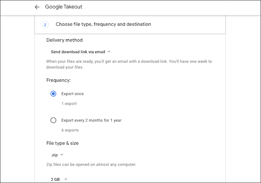Click the back arrow icon

37,7
